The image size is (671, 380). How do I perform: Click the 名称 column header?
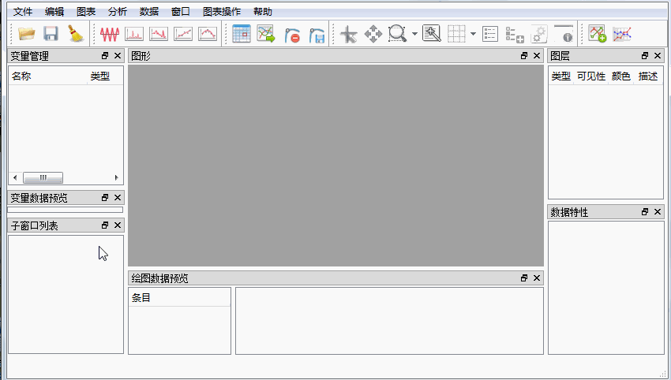(48, 76)
